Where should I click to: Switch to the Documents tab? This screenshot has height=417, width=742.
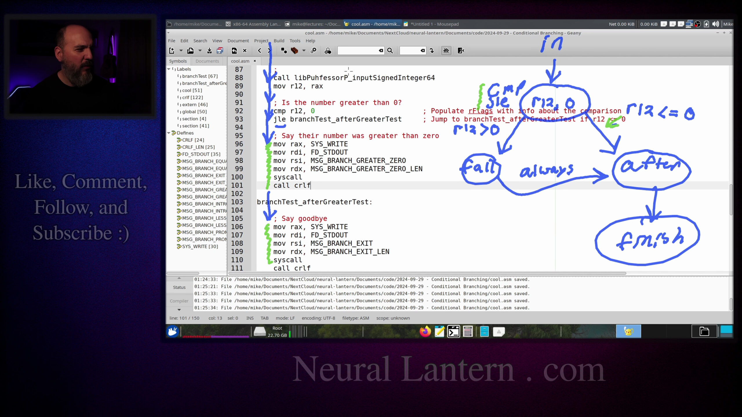[x=207, y=61]
